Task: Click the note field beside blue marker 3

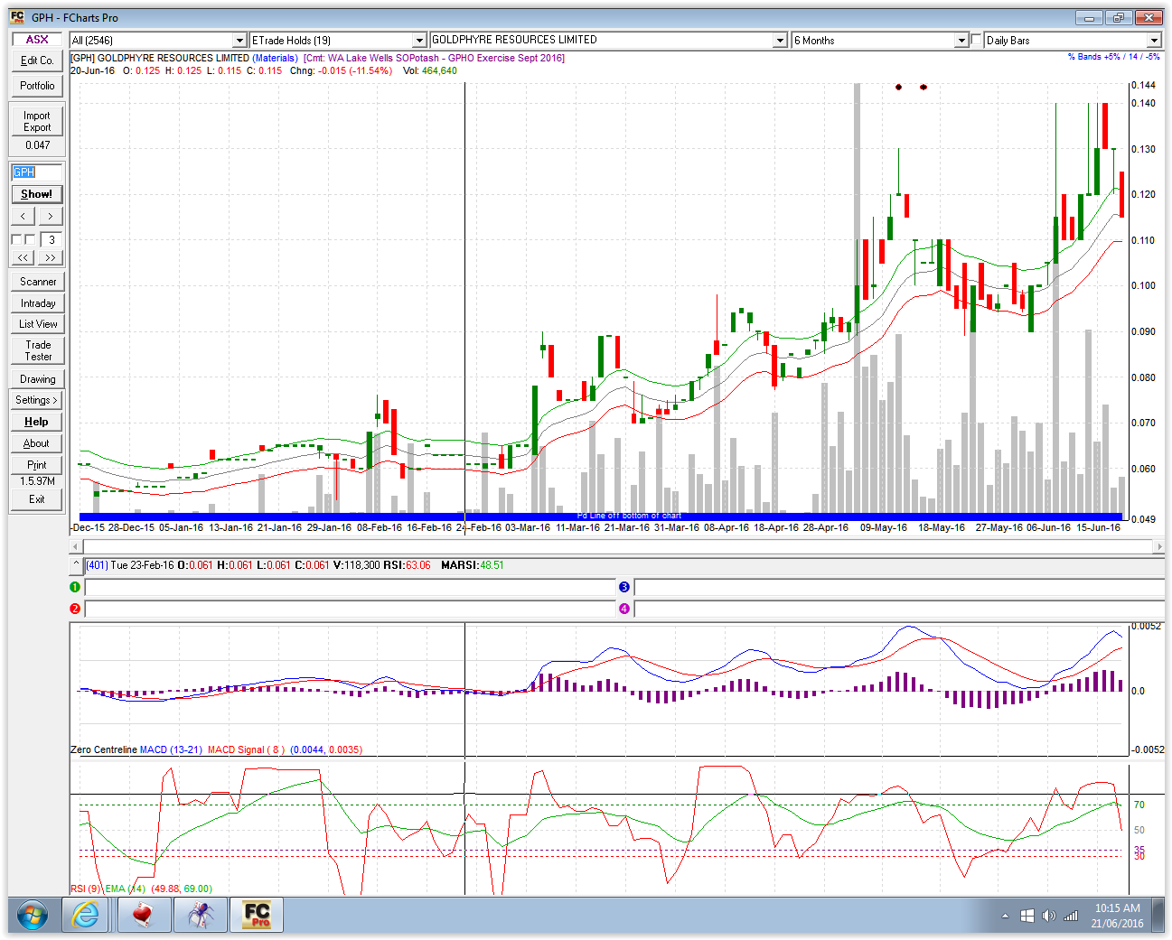Action: coord(899,587)
